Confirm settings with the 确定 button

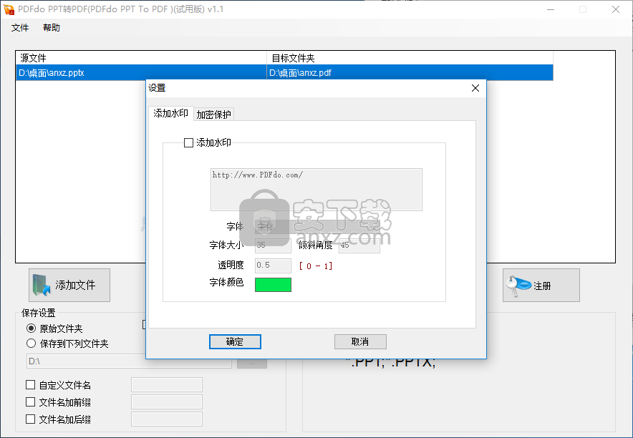[235, 341]
